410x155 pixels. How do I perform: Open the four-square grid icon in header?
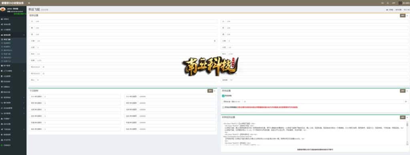point(400,3)
